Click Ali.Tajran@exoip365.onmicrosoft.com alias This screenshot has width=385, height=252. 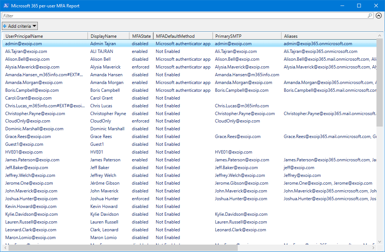[320, 51]
